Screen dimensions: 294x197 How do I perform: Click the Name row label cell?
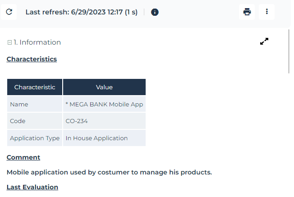pyautogui.click(x=35, y=104)
